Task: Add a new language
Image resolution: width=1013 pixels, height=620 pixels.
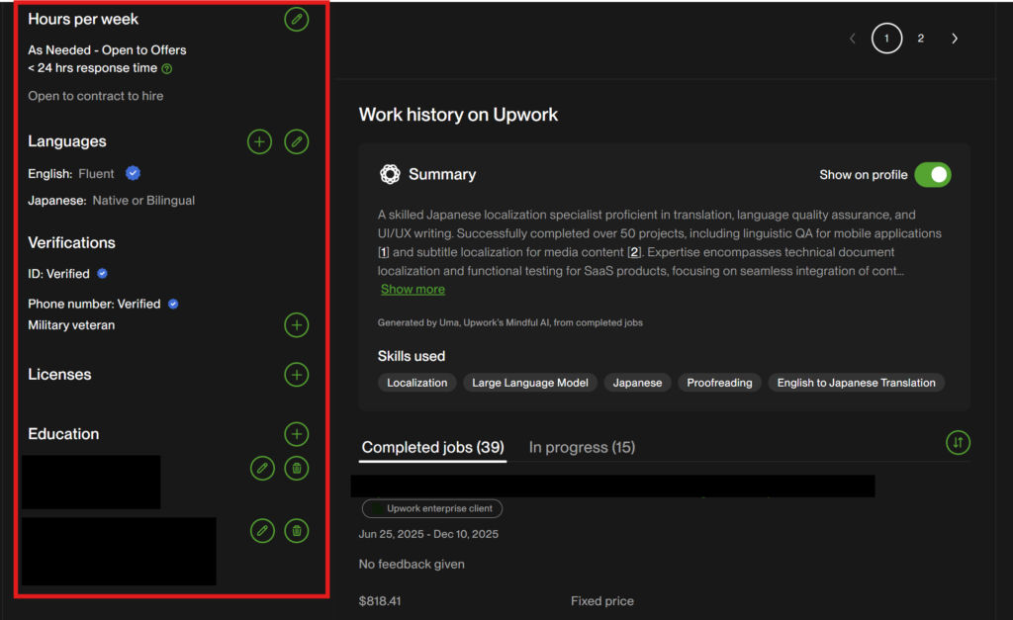Action: pyautogui.click(x=259, y=141)
